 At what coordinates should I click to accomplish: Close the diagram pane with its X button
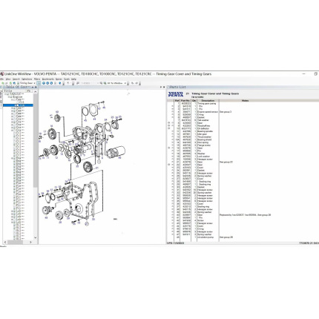click(164, 87)
